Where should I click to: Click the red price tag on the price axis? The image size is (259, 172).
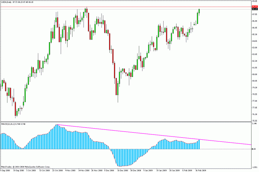[x=255, y=7]
